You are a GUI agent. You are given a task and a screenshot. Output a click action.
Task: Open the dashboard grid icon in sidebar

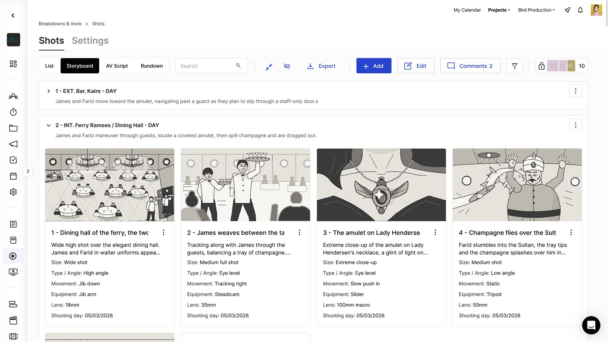click(x=13, y=64)
